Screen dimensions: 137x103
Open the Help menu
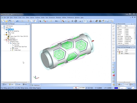pos(82,17)
